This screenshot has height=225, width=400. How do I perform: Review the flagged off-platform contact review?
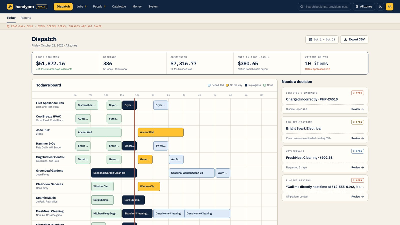[x=357, y=197]
